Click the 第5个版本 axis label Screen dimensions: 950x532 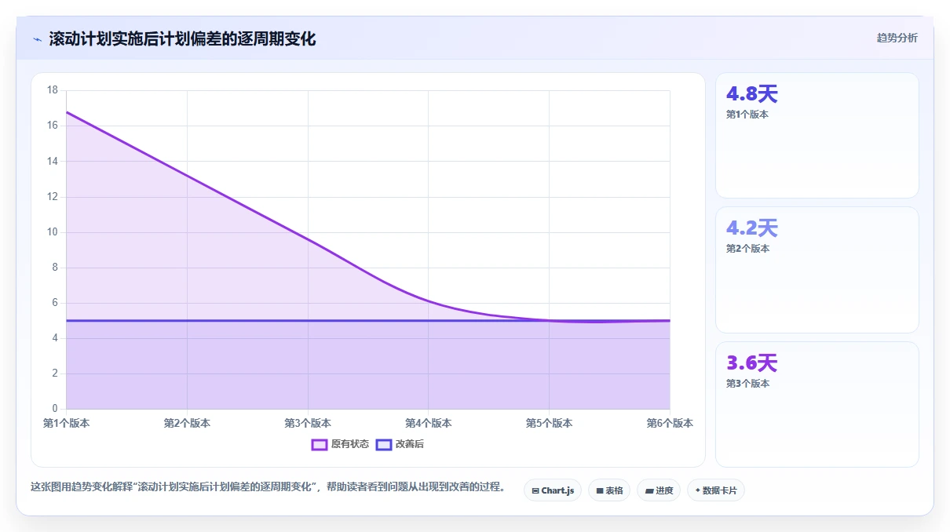pos(549,423)
